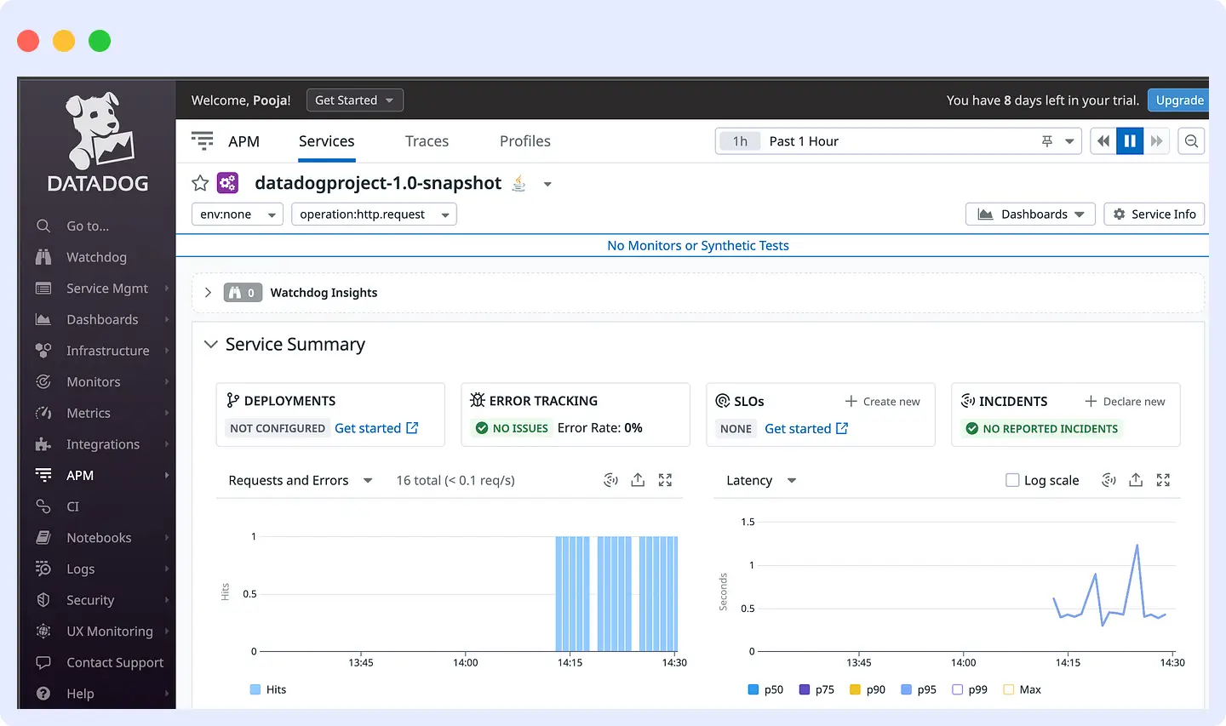Enable Log scale on the Latency chart
1226x726 pixels.
click(x=1012, y=480)
